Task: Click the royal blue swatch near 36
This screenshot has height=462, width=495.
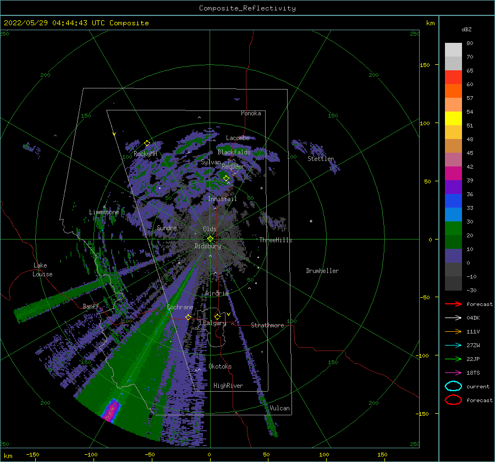Action: (x=453, y=201)
